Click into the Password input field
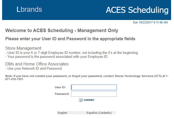Screen dimensions: 174x118 pyautogui.click(x=94, y=94)
